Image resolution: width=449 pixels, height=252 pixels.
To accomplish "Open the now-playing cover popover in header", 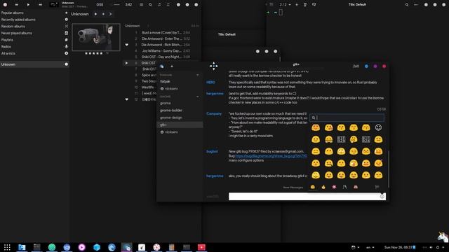I will pyautogui.click(x=53, y=5).
